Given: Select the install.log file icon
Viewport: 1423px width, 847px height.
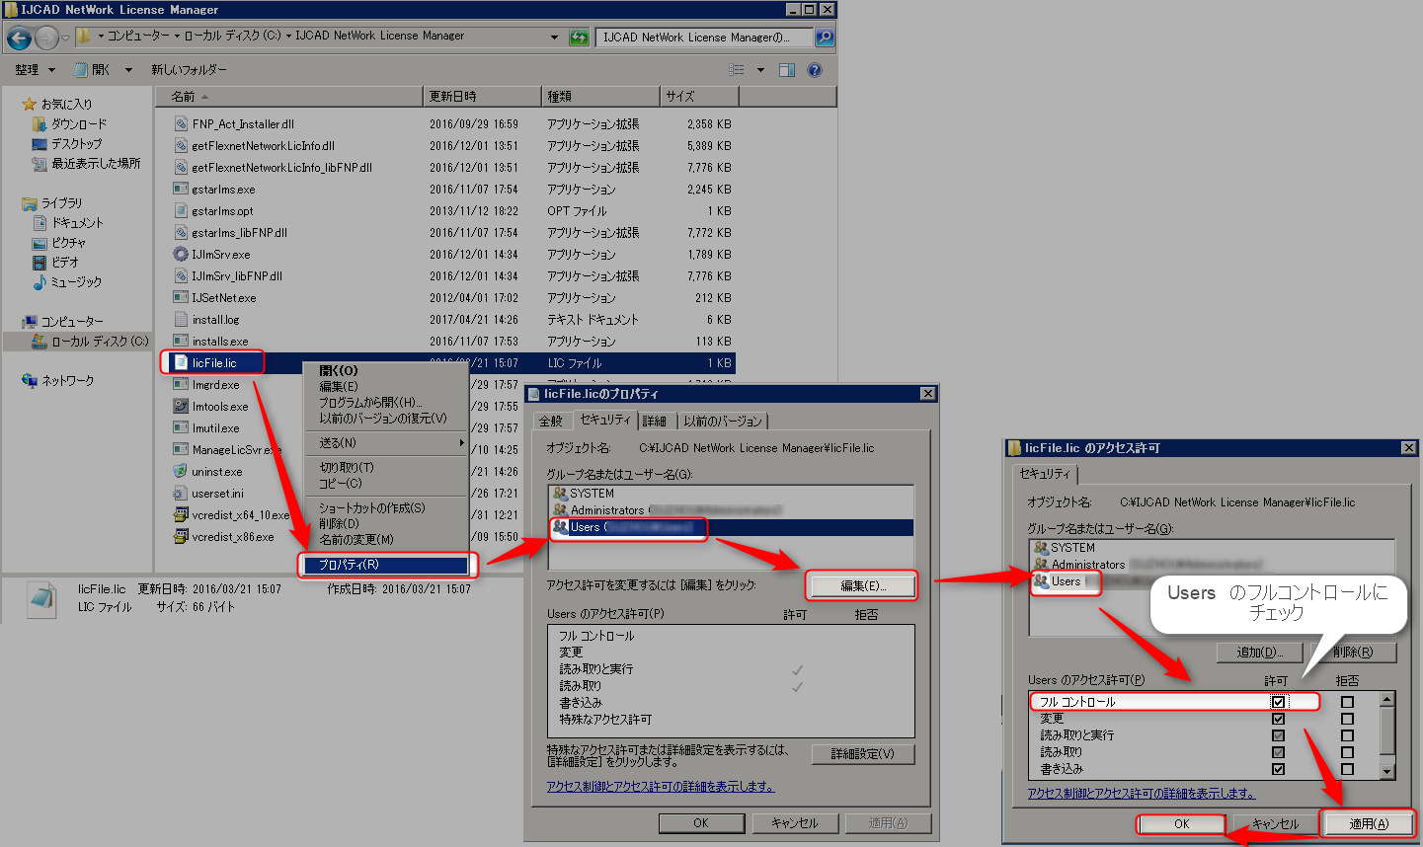Looking at the screenshot, I should [x=181, y=320].
